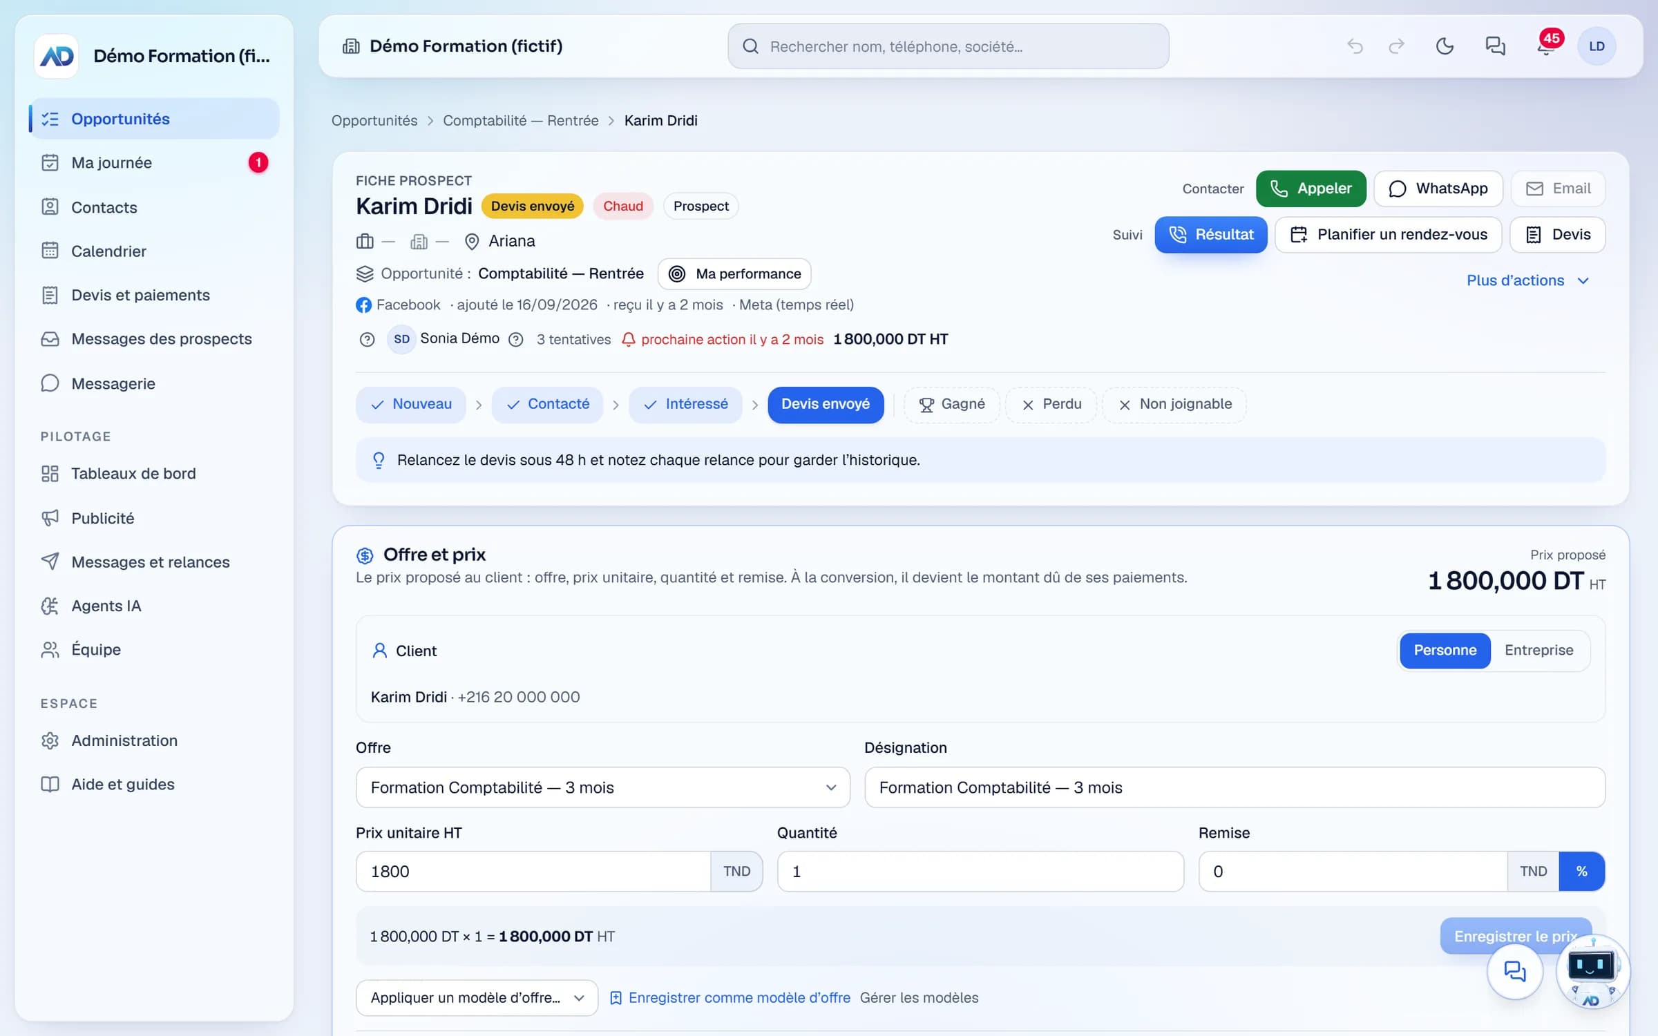Click the WhatsApp button
Viewport: 1658px width, 1036px height.
[x=1438, y=189]
